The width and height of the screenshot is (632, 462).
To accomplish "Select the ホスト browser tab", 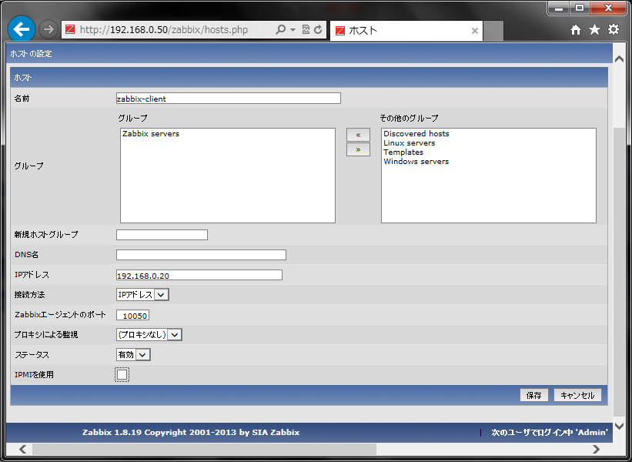I will click(406, 31).
